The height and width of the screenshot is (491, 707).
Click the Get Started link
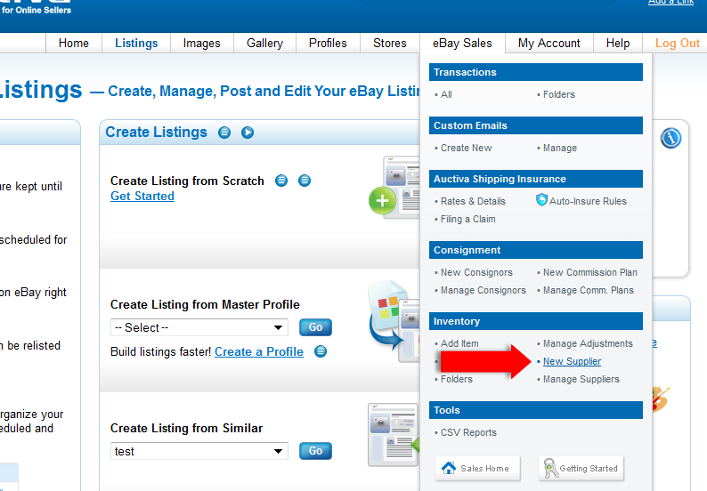point(142,197)
